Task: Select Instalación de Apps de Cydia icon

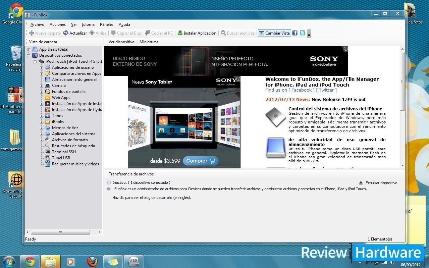Action: tap(48, 110)
